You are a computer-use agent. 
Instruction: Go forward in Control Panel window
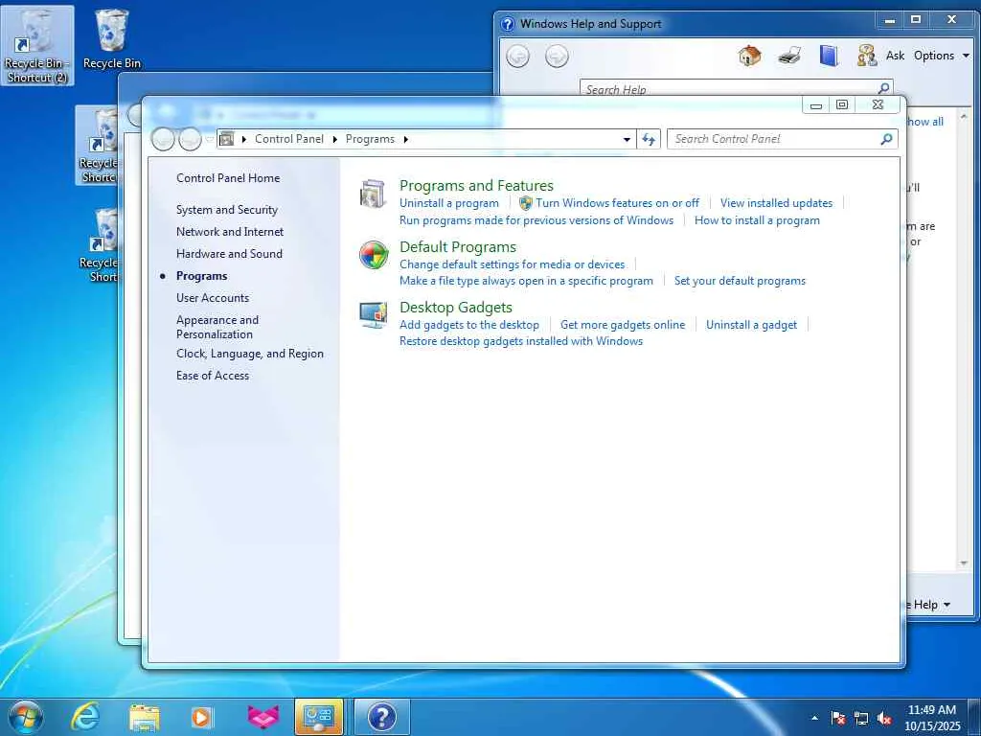tap(190, 139)
